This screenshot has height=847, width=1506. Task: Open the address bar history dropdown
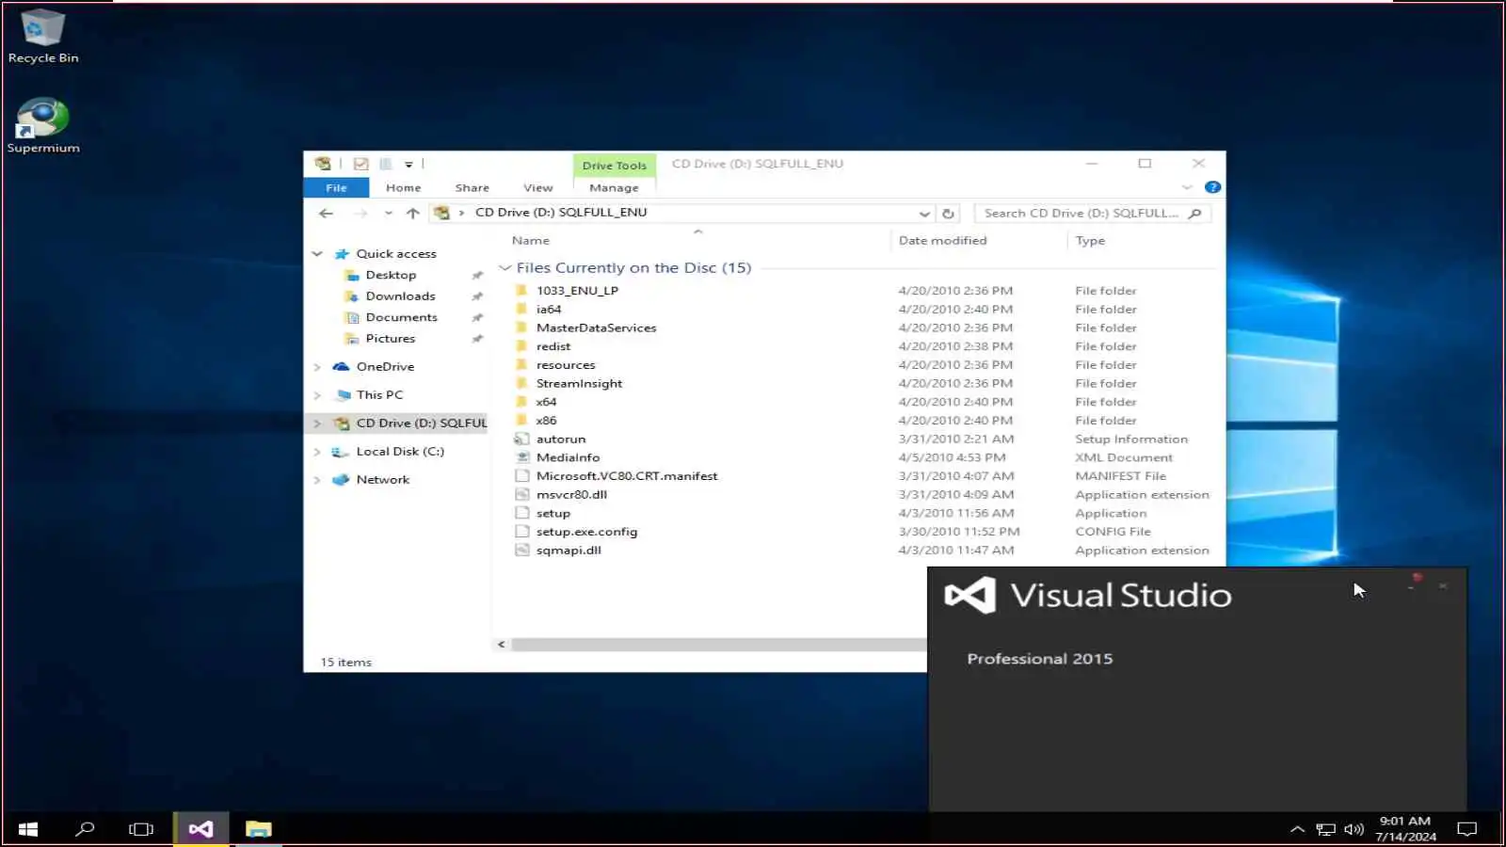(924, 214)
